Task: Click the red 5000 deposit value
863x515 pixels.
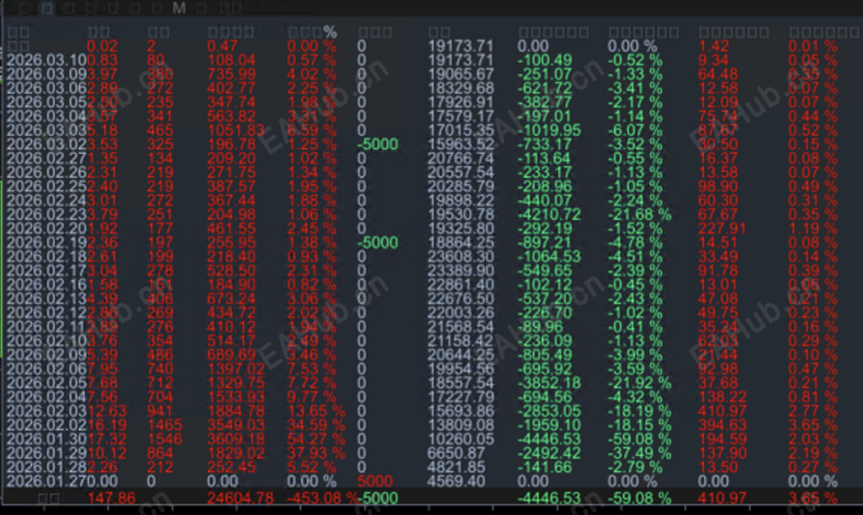Action: pos(375,480)
